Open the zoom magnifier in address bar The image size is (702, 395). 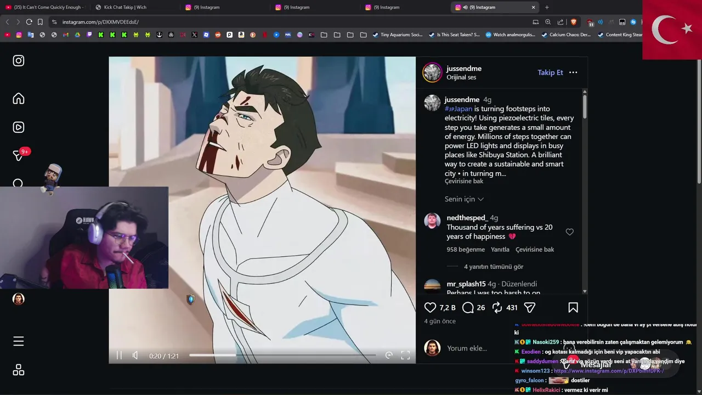[x=548, y=22]
